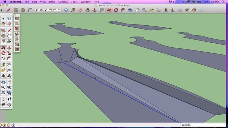
Task: Activate the Protractor tool
Action: [3, 70]
